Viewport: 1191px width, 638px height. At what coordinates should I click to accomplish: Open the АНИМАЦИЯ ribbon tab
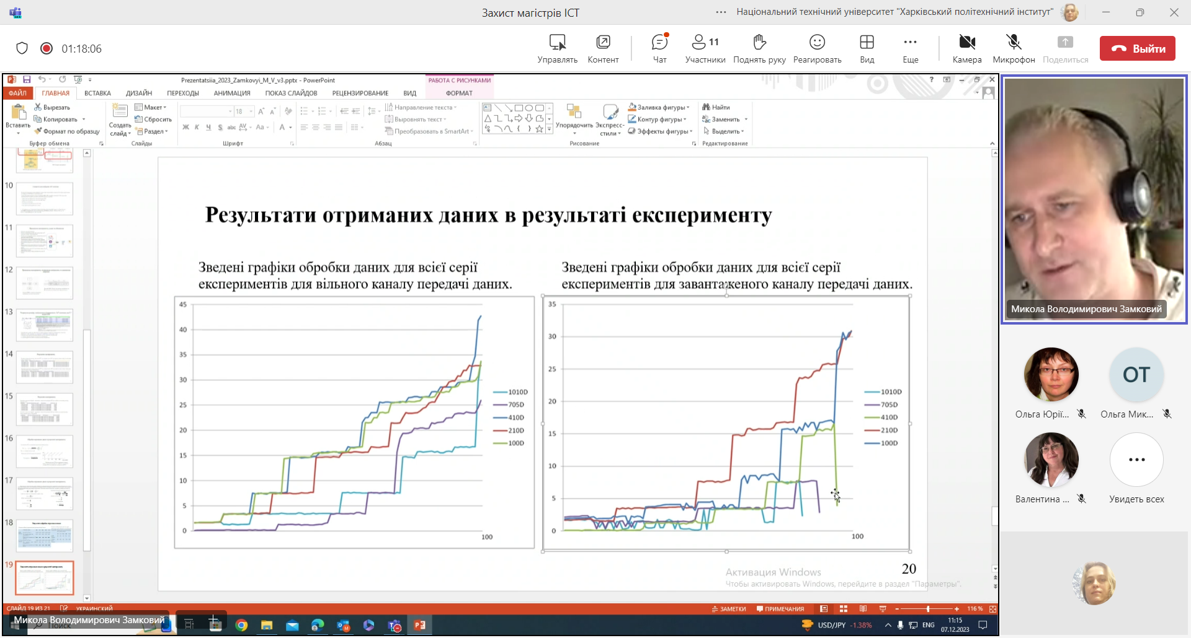pyautogui.click(x=232, y=93)
